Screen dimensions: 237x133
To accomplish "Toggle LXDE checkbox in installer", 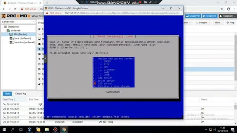I will 95,75.
